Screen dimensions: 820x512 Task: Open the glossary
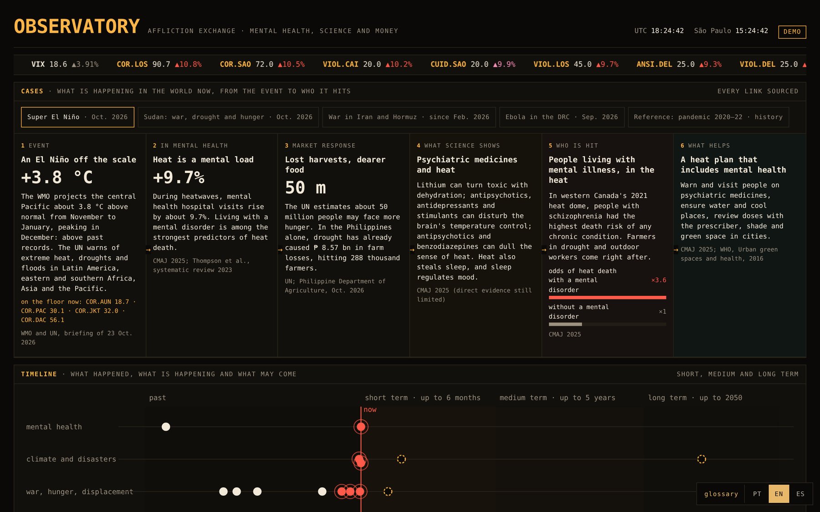pos(721,494)
